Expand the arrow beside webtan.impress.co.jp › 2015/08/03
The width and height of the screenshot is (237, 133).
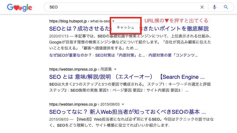[123, 105]
